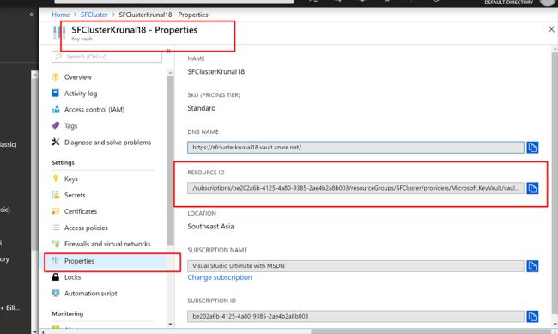This screenshot has width=558, height=334.
Task: Click the Resource ID text field
Action: [355, 188]
